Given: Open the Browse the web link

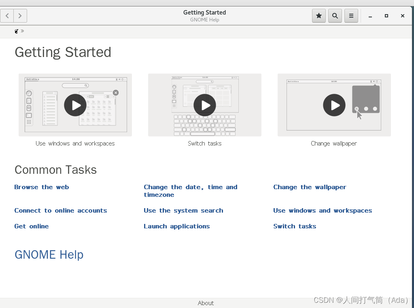Looking at the screenshot, I should 41,187.
